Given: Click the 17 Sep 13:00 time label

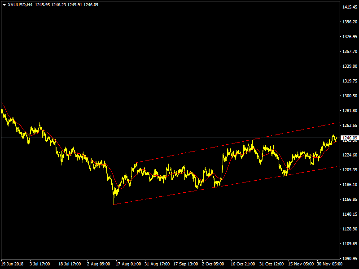Looking at the screenshot, I should [x=186, y=264].
